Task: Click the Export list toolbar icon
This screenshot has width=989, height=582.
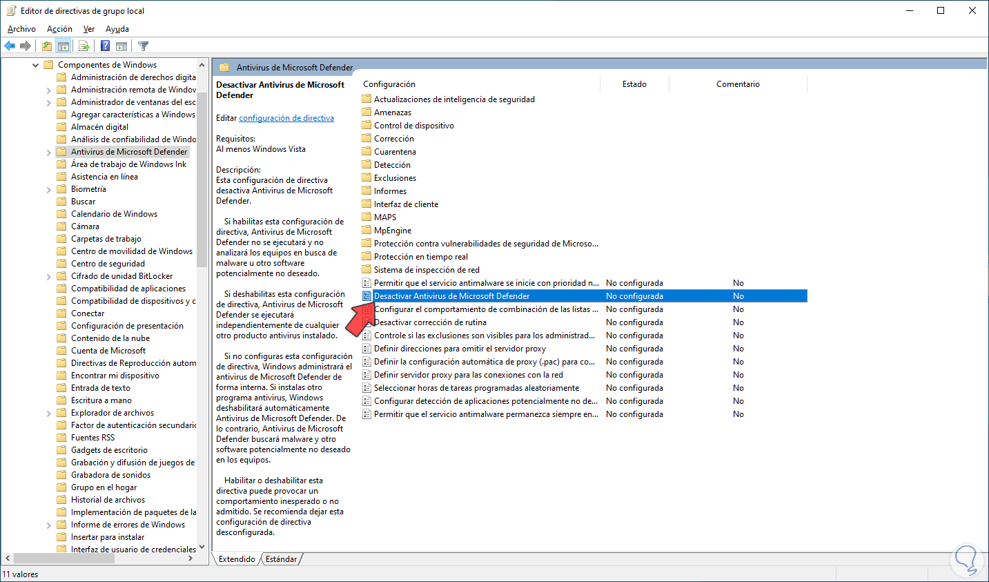Action: click(84, 46)
